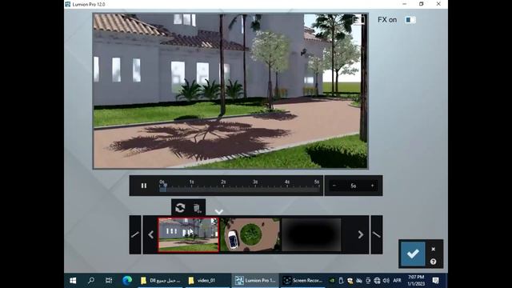512x288 pixels.
Task: Switch to the Dll folder taskbar window
Action: [162, 281]
